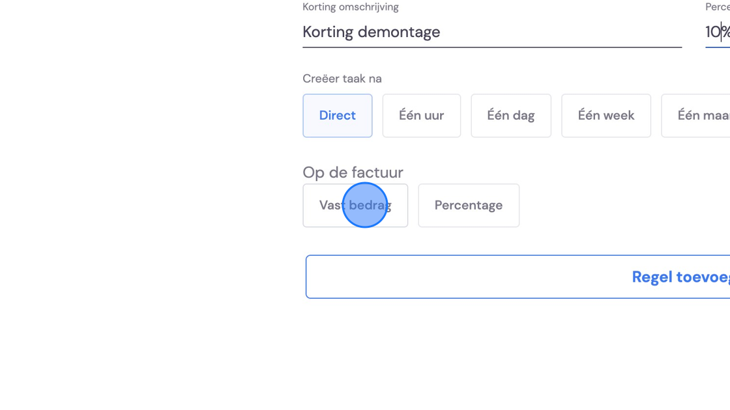Set task creation to one week
The image size is (730, 410).
[606, 115]
